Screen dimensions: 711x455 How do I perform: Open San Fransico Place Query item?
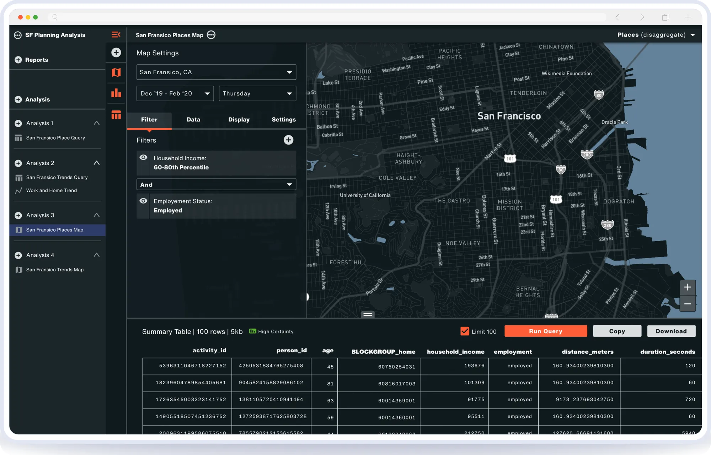pyautogui.click(x=55, y=138)
